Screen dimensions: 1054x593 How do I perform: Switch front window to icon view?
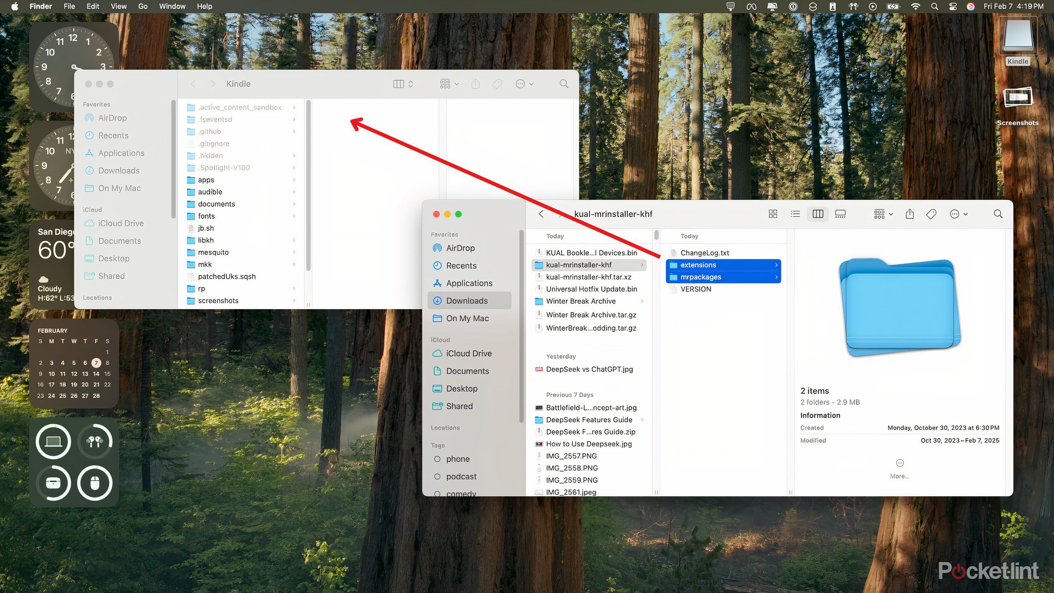(x=773, y=214)
